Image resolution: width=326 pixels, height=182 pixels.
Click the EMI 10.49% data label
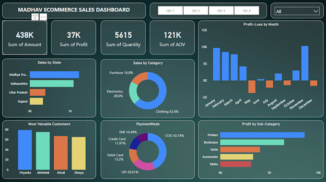[x=128, y=132]
